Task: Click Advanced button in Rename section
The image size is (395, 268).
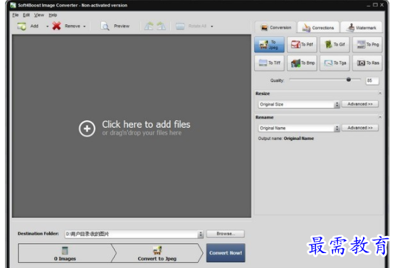Action: [x=360, y=128]
